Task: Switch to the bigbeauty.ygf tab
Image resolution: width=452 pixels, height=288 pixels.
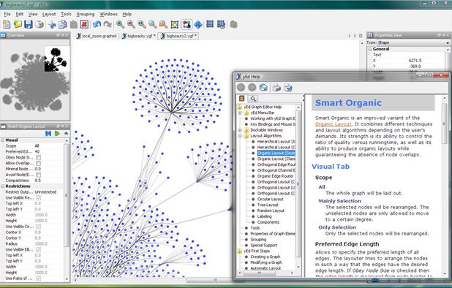Action: tap(139, 36)
